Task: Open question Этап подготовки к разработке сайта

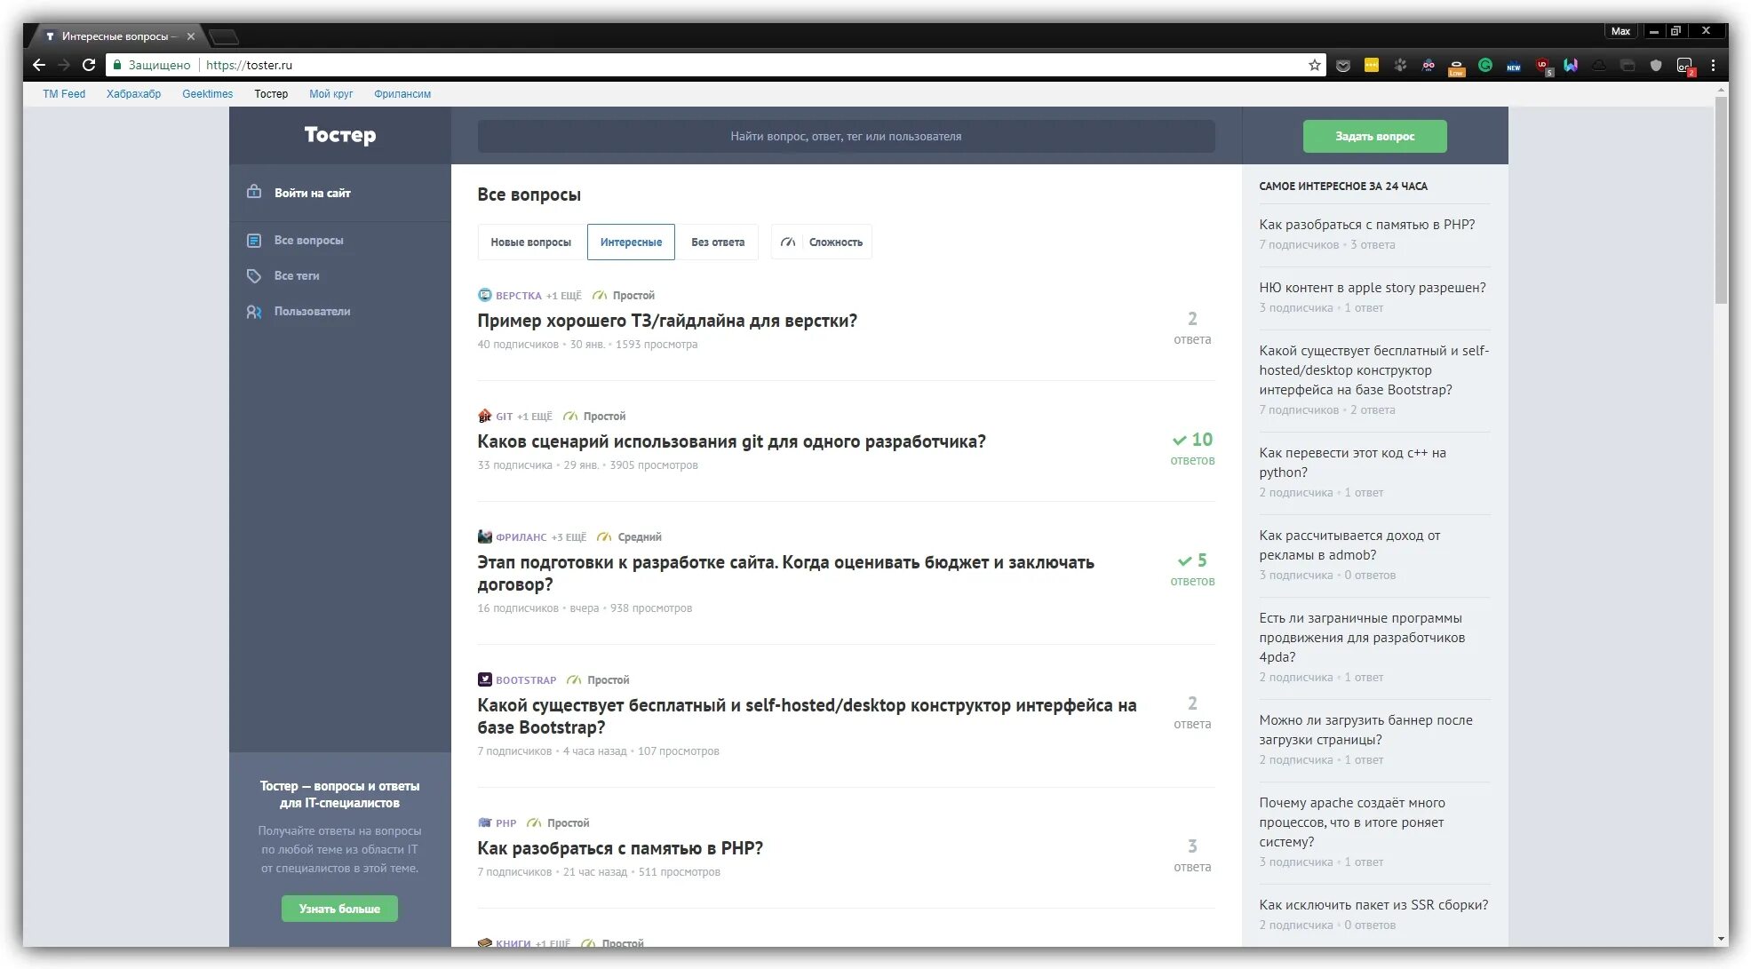Action: 785,573
